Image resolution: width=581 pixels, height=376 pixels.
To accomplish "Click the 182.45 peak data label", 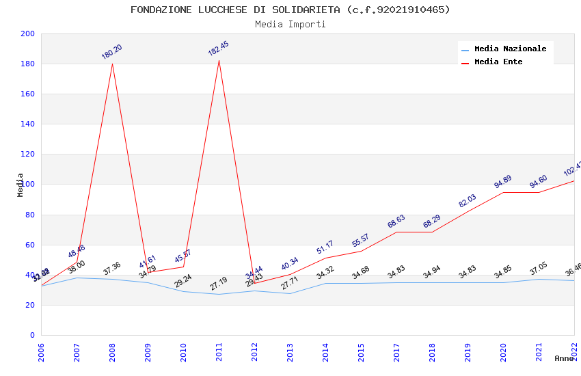I will (x=218, y=49).
